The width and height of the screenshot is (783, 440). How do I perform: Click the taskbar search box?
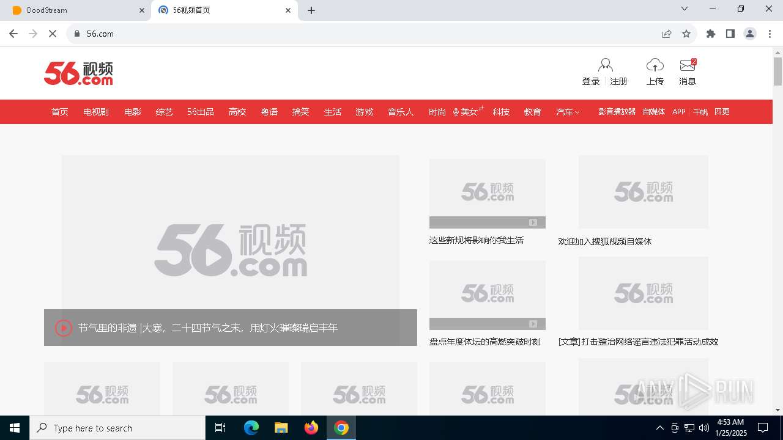pos(117,428)
